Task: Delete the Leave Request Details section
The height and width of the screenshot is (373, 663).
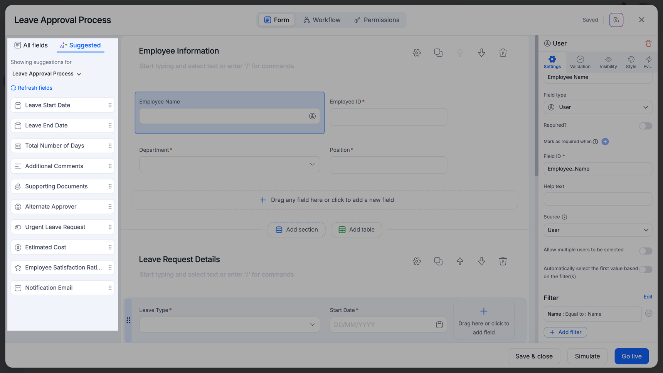Action: (x=503, y=261)
